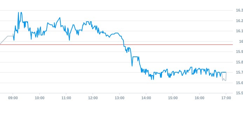Click the 14:00 time axis label
The width and height of the screenshot is (243, 128).
point(146,98)
